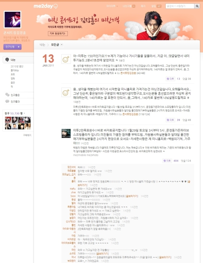Click the 친구들과 sidebar bubble icon
Image resolution: width=203 pixels, height=263 pixels.
point(7,101)
